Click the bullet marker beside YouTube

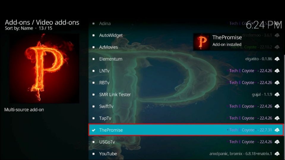[x=94, y=154]
